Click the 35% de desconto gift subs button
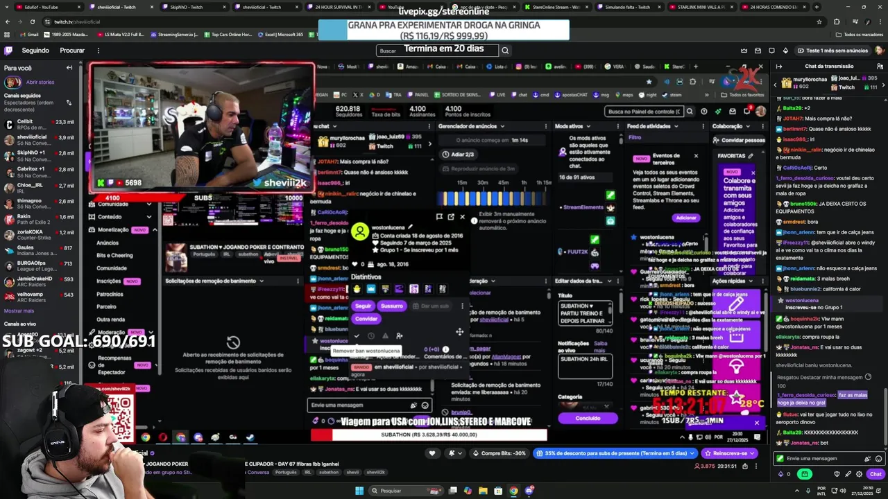Viewport: 888px width, 499px height. tap(615, 453)
